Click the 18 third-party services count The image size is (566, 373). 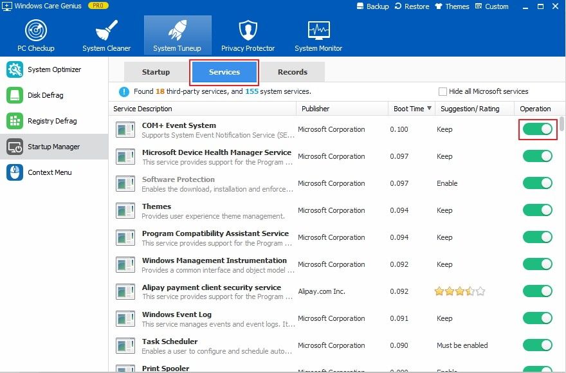(160, 91)
